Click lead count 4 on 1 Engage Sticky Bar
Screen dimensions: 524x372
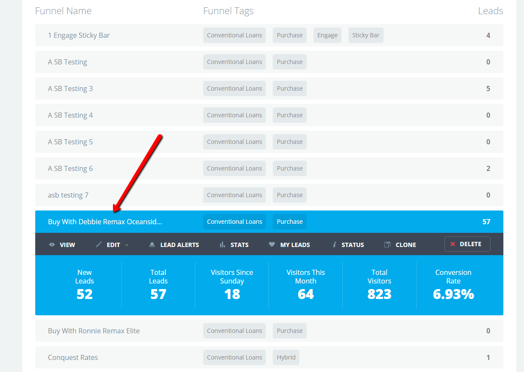coord(488,35)
